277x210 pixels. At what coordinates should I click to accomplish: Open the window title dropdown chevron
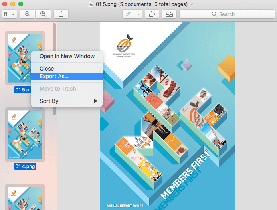click(x=191, y=4)
